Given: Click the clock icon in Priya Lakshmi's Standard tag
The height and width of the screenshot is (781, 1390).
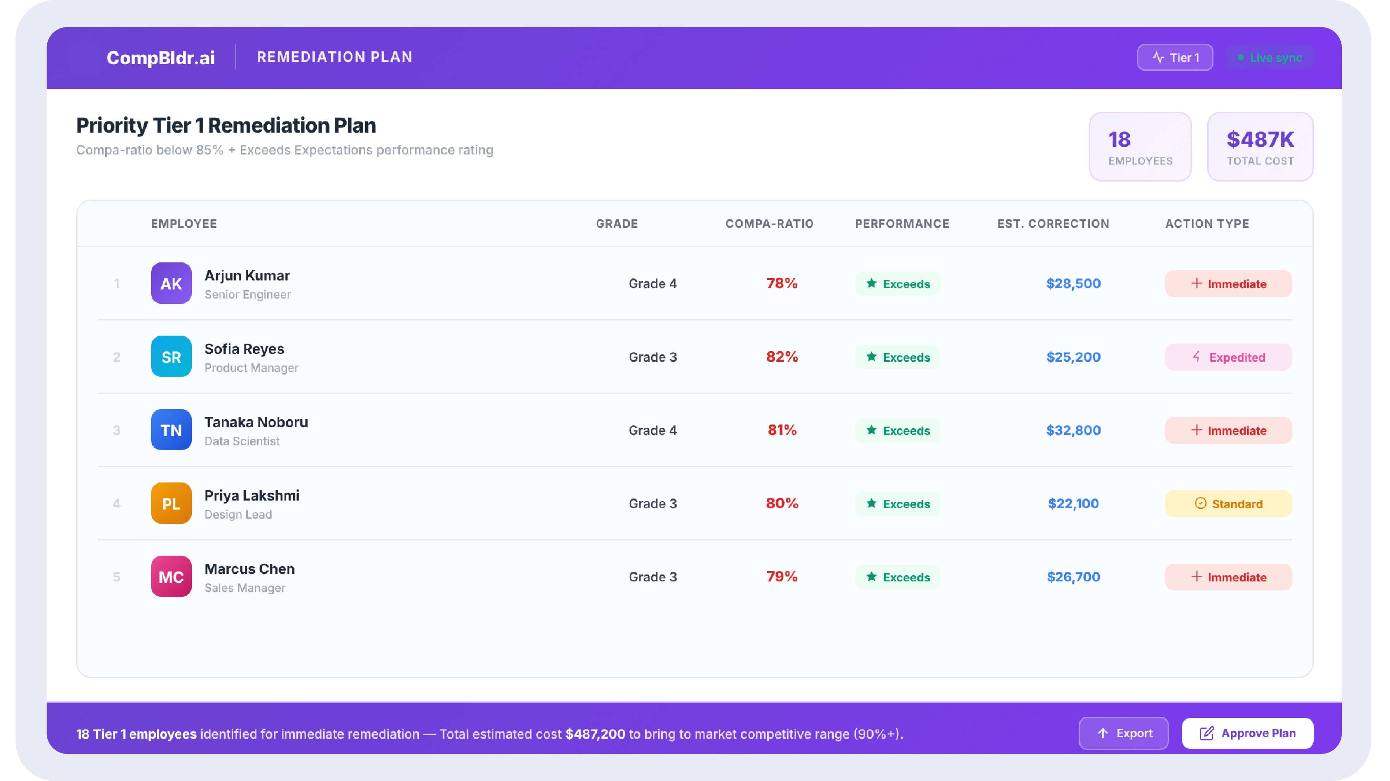Looking at the screenshot, I should tap(1200, 503).
